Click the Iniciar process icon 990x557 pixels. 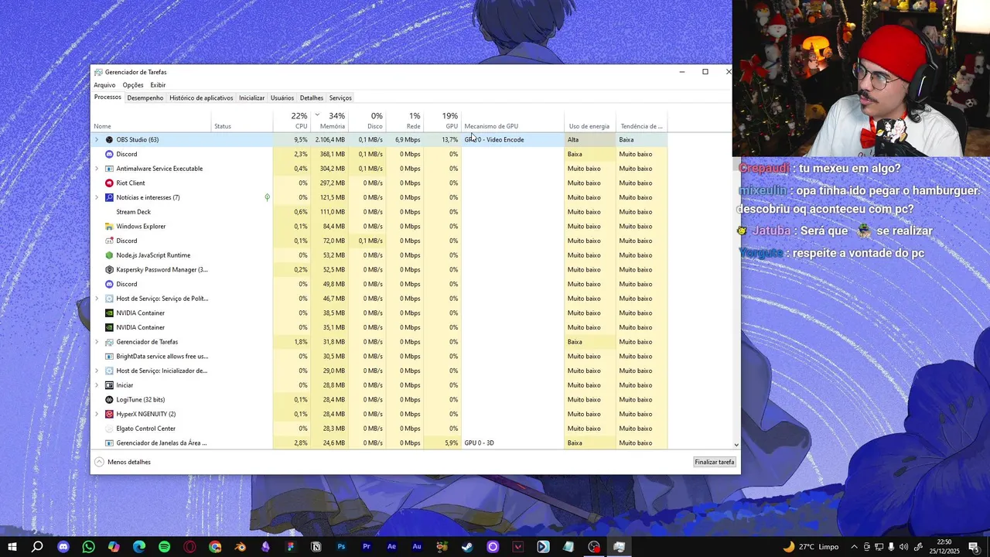tap(109, 385)
